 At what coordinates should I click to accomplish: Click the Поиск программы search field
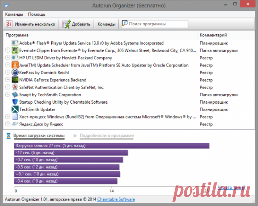click(x=155, y=24)
